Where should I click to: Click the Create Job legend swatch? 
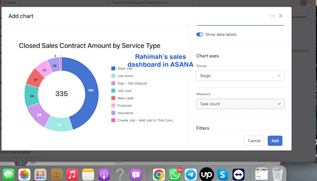tap(113, 120)
